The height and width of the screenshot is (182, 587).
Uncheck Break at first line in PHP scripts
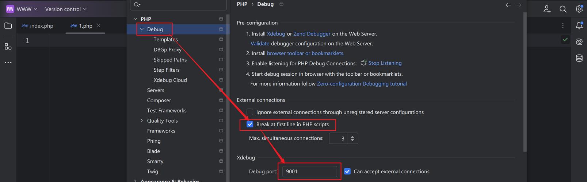(x=250, y=124)
